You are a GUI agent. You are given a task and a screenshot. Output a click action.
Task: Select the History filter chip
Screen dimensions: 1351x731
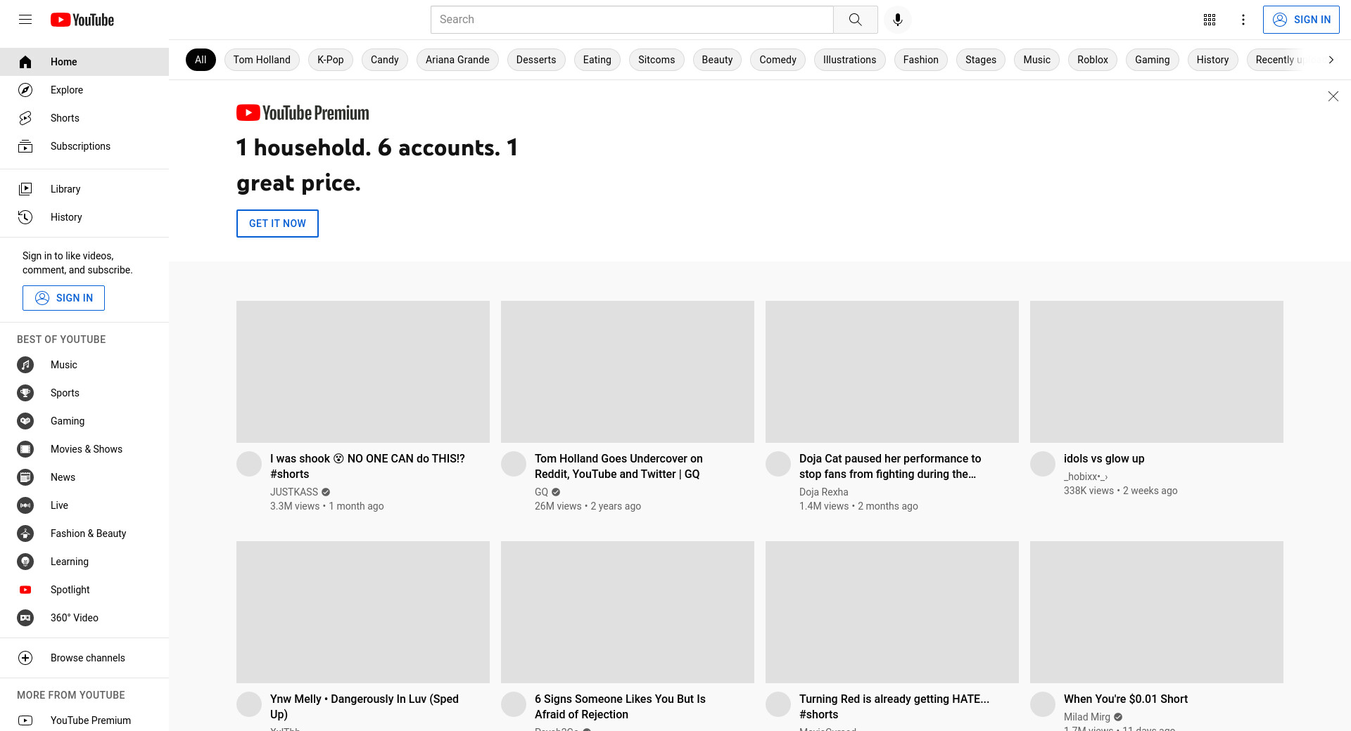click(1212, 60)
